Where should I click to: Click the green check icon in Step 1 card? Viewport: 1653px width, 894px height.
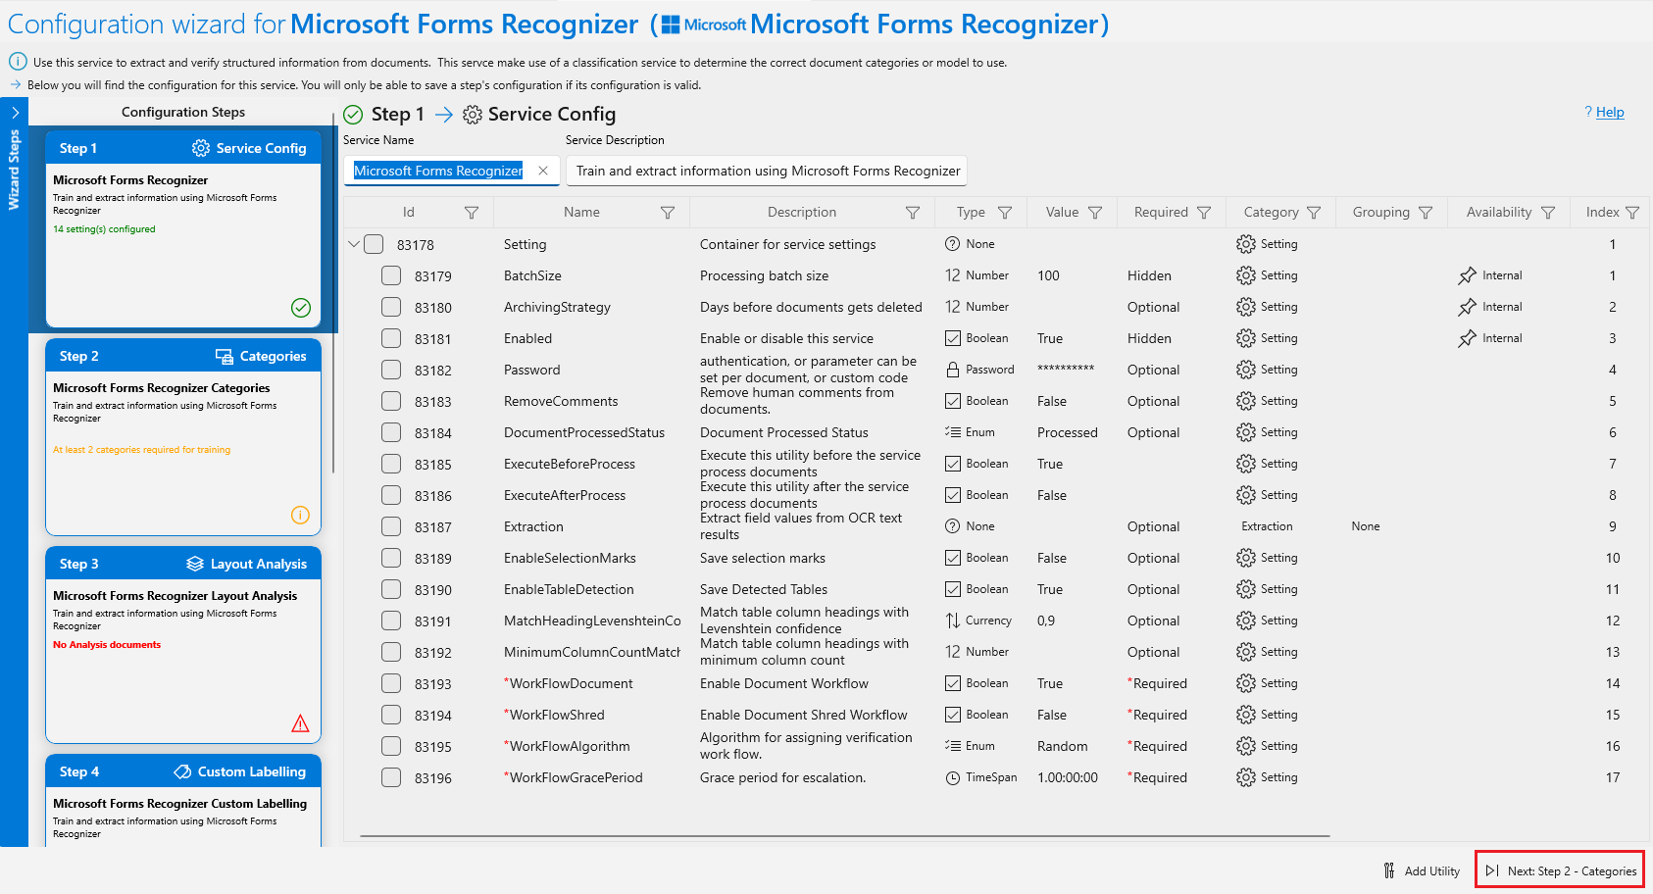tap(301, 308)
